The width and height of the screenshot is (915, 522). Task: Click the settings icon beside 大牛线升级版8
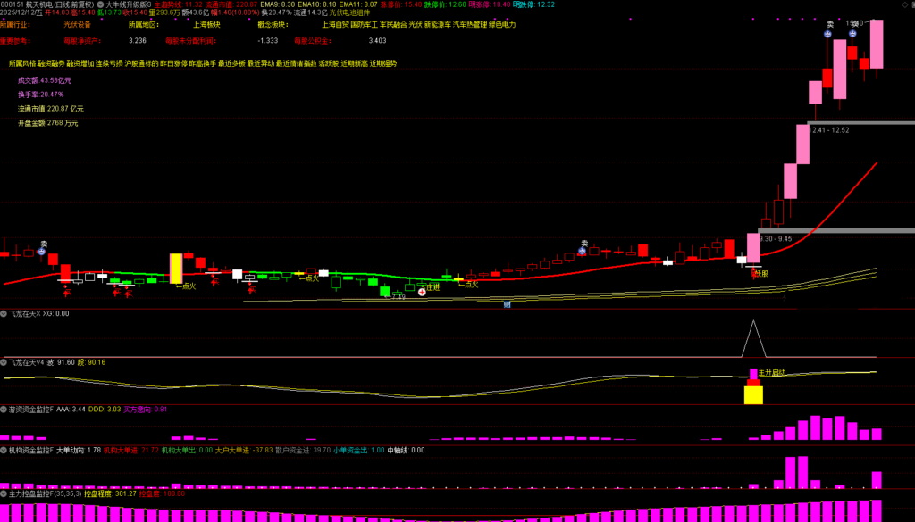[99, 4]
